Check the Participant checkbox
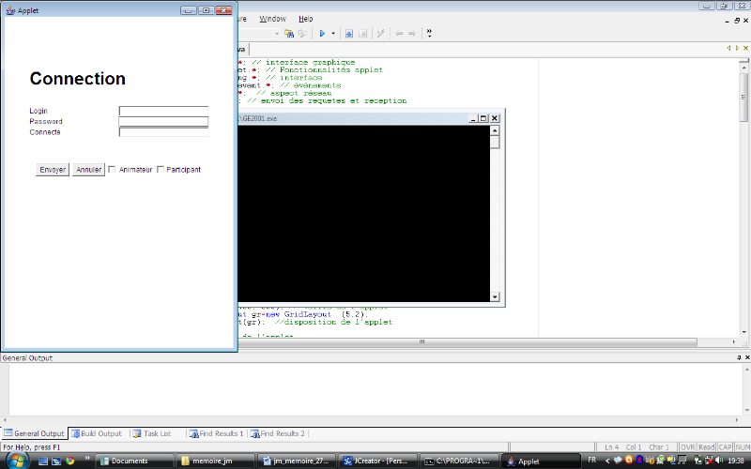Image resolution: width=751 pixels, height=469 pixels. click(x=161, y=170)
